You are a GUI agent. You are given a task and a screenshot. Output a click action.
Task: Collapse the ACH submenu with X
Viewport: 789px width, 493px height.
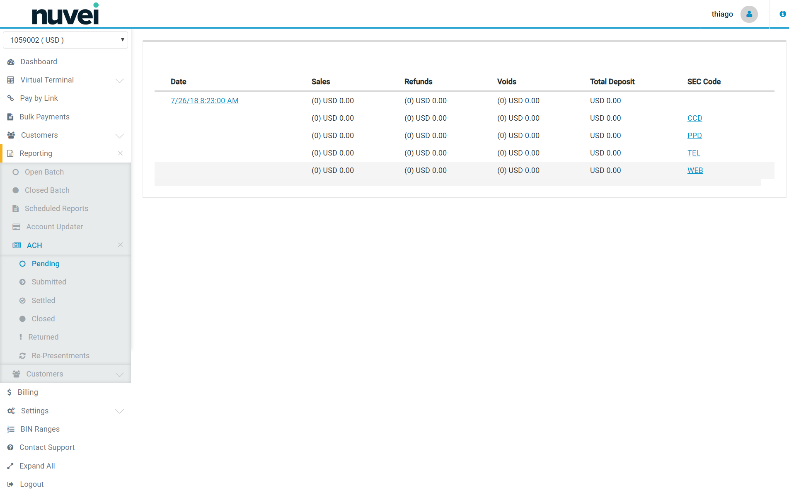pyautogui.click(x=120, y=245)
